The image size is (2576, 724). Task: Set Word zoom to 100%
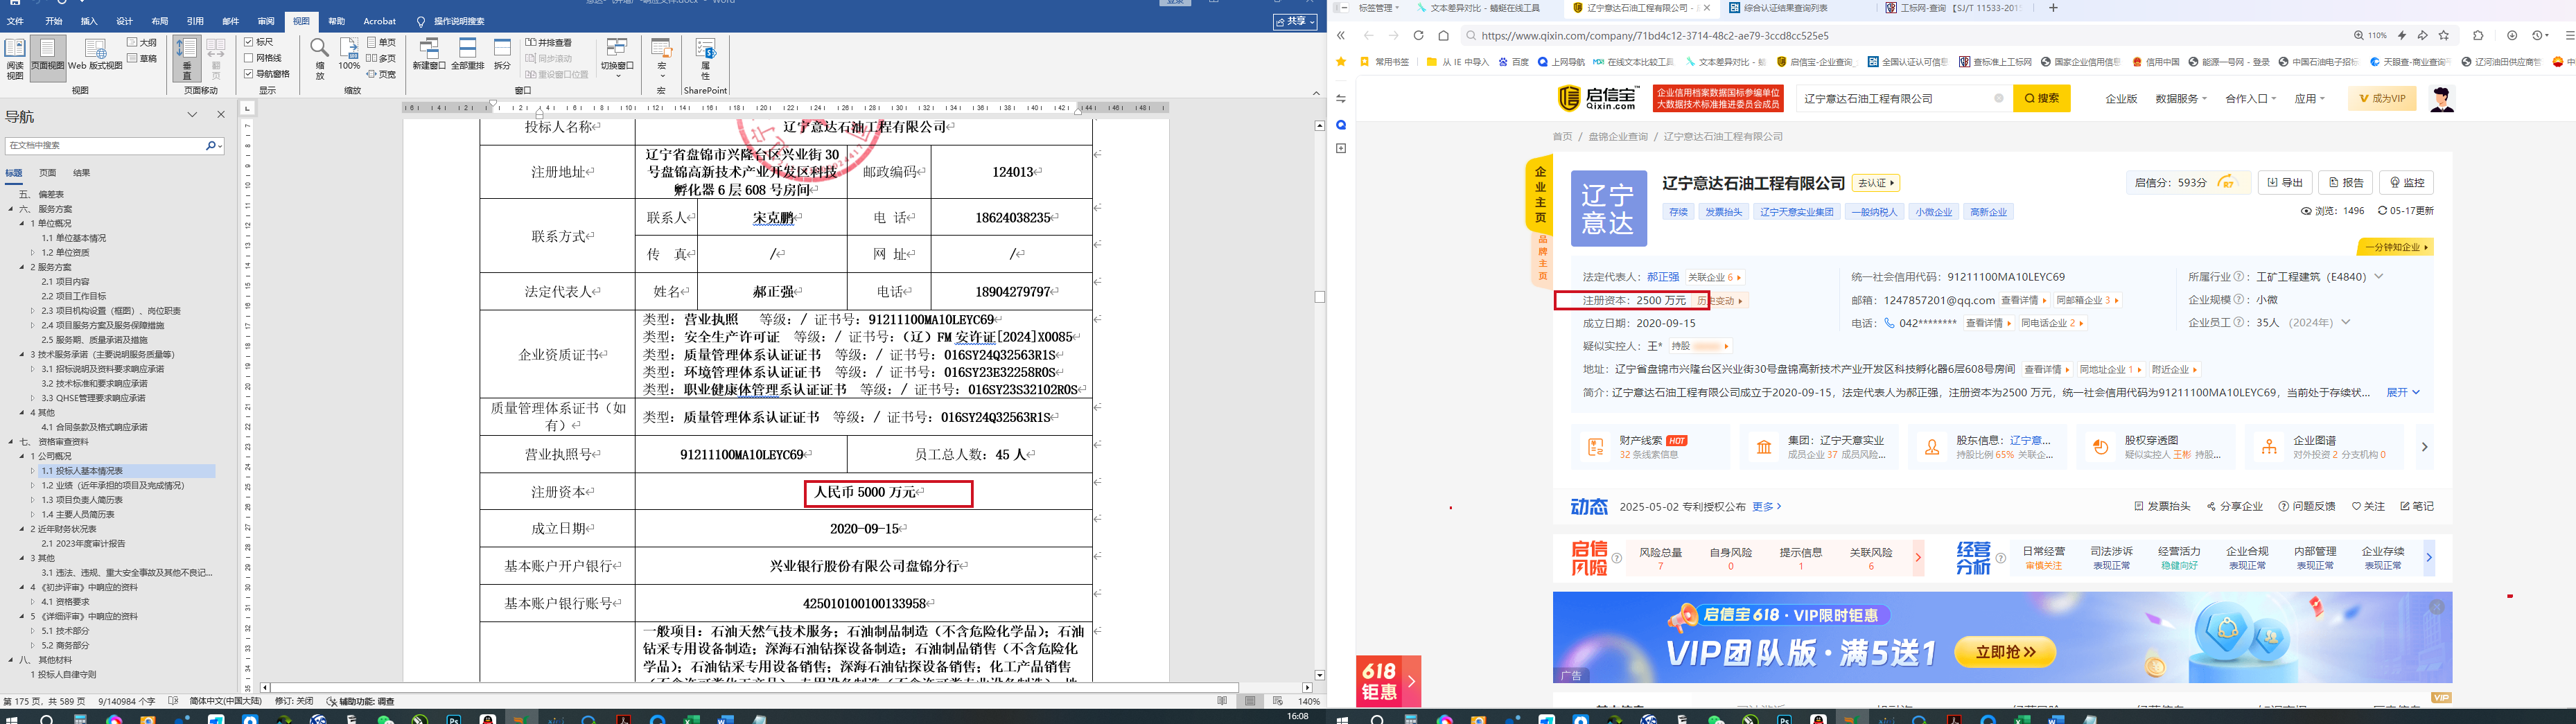pyautogui.click(x=349, y=55)
